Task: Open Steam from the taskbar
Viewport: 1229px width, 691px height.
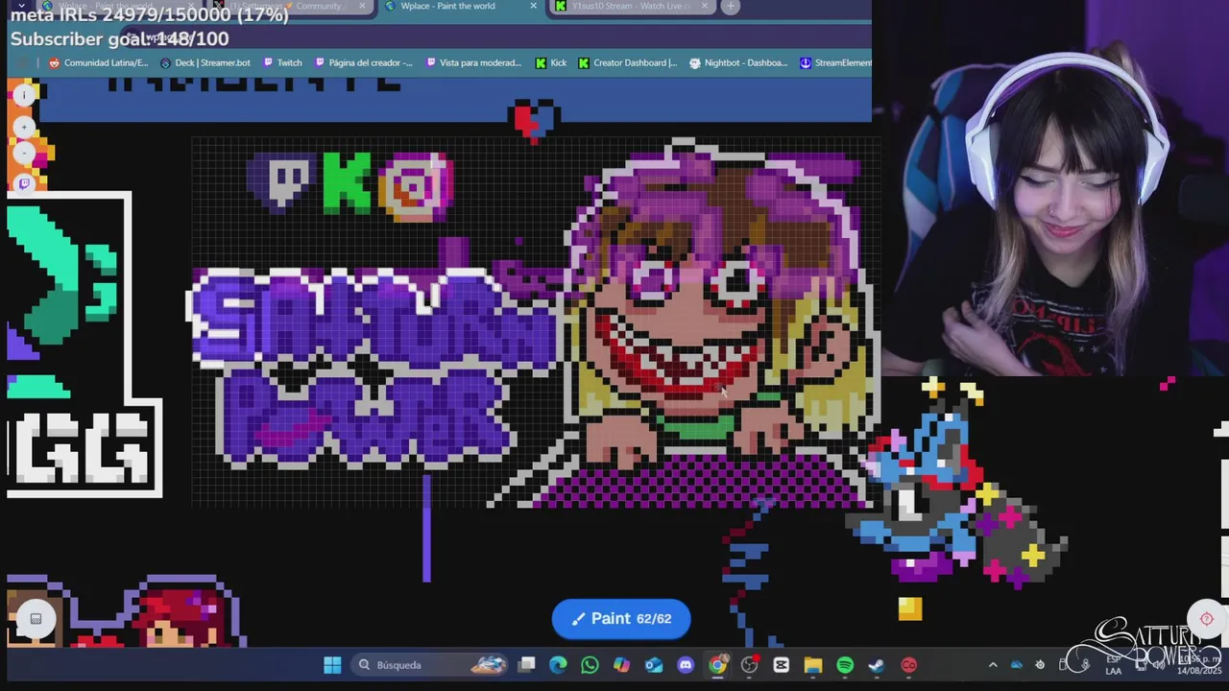Action: click(877, 665)
